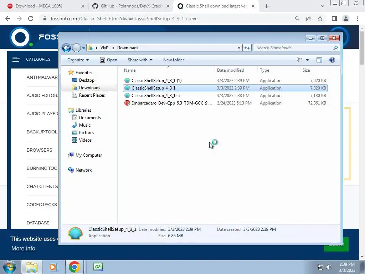The width and height of the screenshot is (365, 274).
Task: Click the volume icon in system tray
Action: 329,267
